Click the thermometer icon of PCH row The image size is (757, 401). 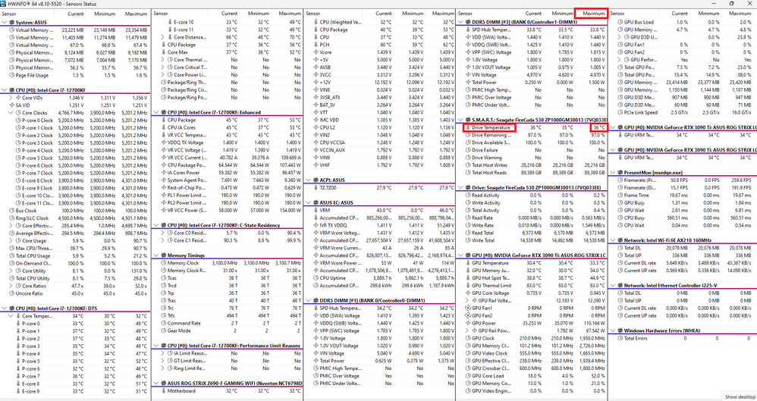point(316,45)
